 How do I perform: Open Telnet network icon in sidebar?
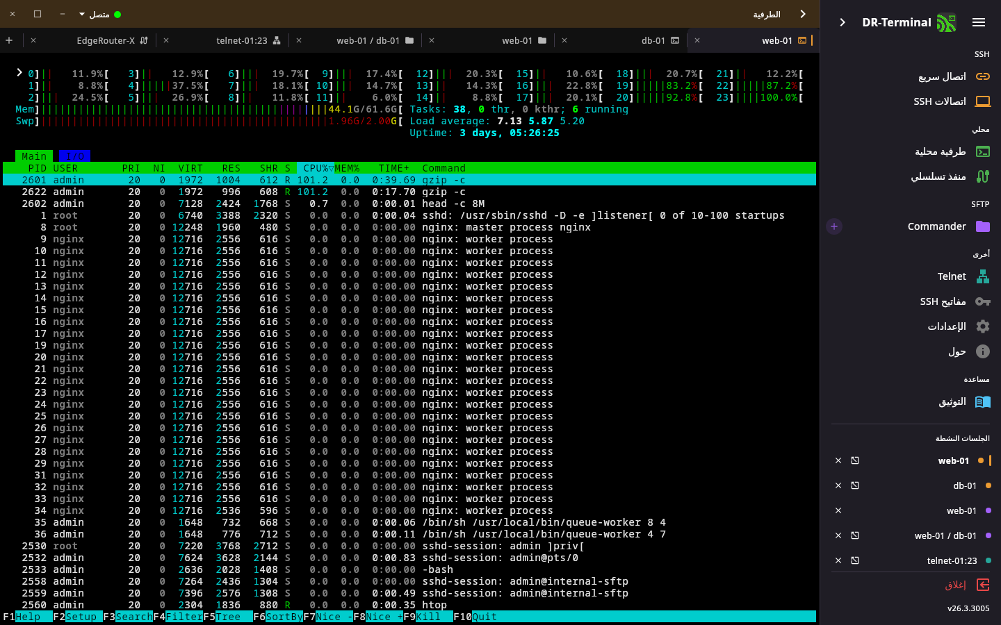983,276
